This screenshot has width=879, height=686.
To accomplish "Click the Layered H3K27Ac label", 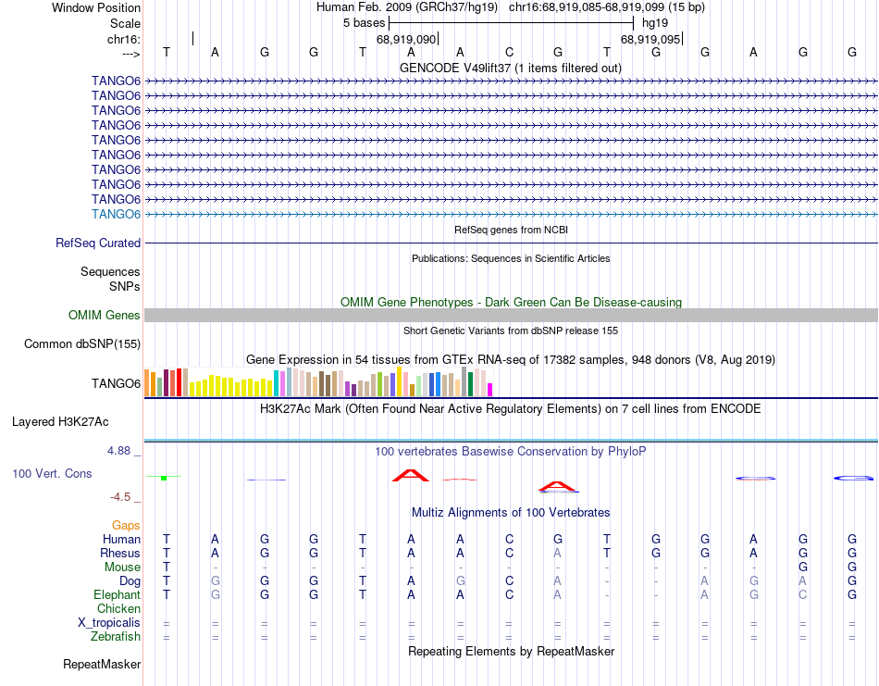I will point(60,422).
